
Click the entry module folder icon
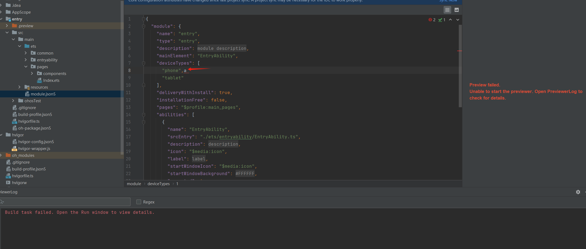pyautogui.click(x=8, y=19)
